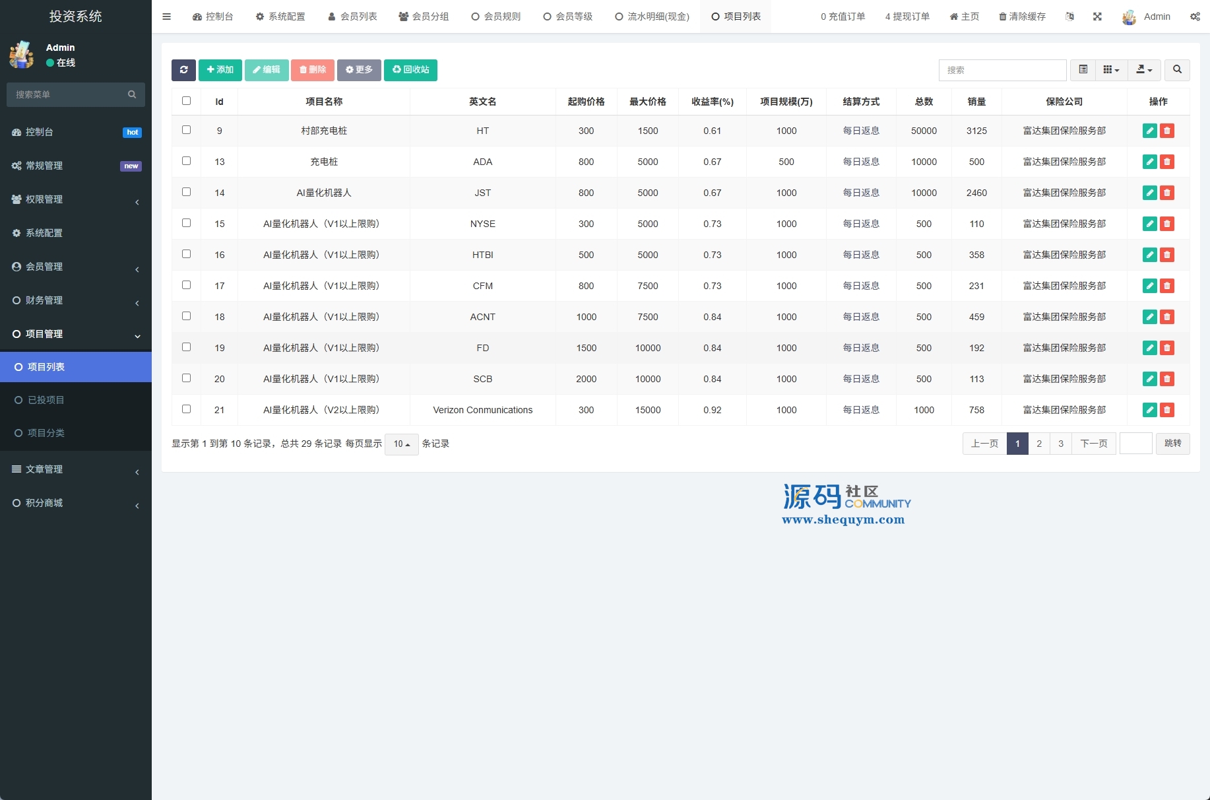Open the columns grid dropdown

coord(1111,70)
